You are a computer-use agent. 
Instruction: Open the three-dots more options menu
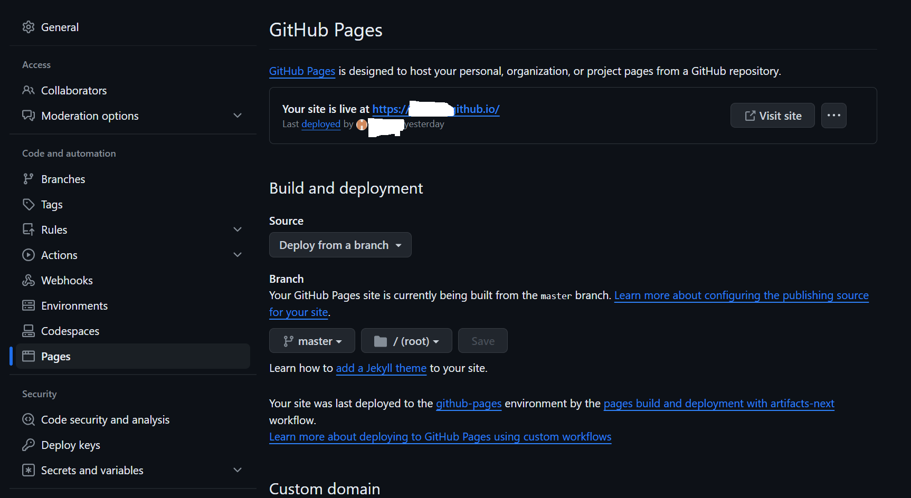834,116
